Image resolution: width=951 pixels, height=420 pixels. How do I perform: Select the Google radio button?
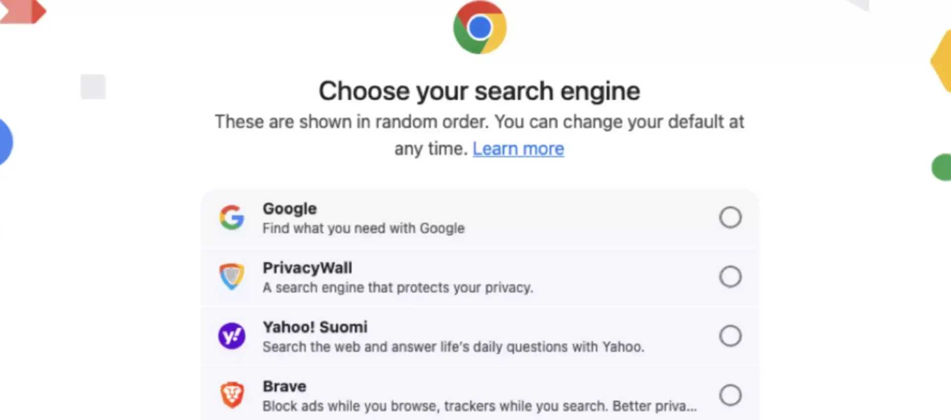coord(731,217)
